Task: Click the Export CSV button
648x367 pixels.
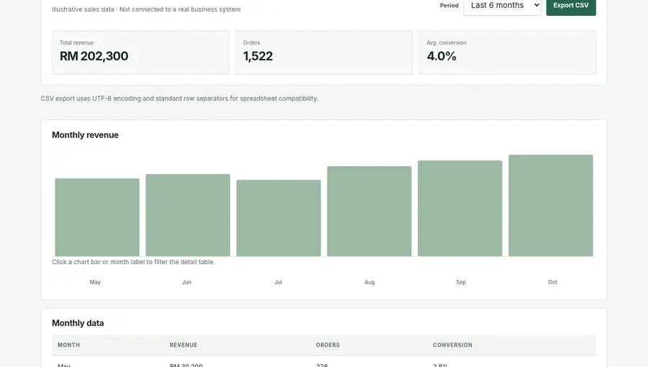Action: pyautogui.click(x=571, y=6)
